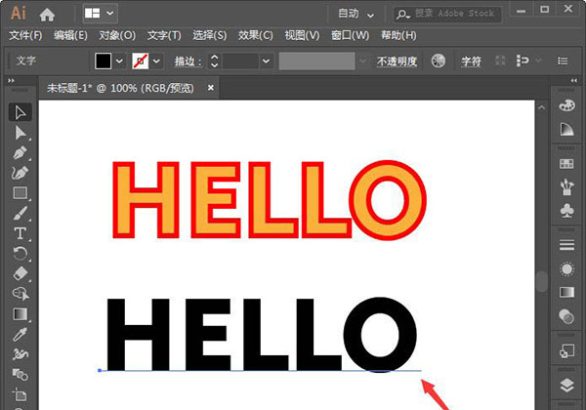This screenshot has width=586, height=410.
Task: Open the Symbols club panel icon
Action: coord(566,211)
